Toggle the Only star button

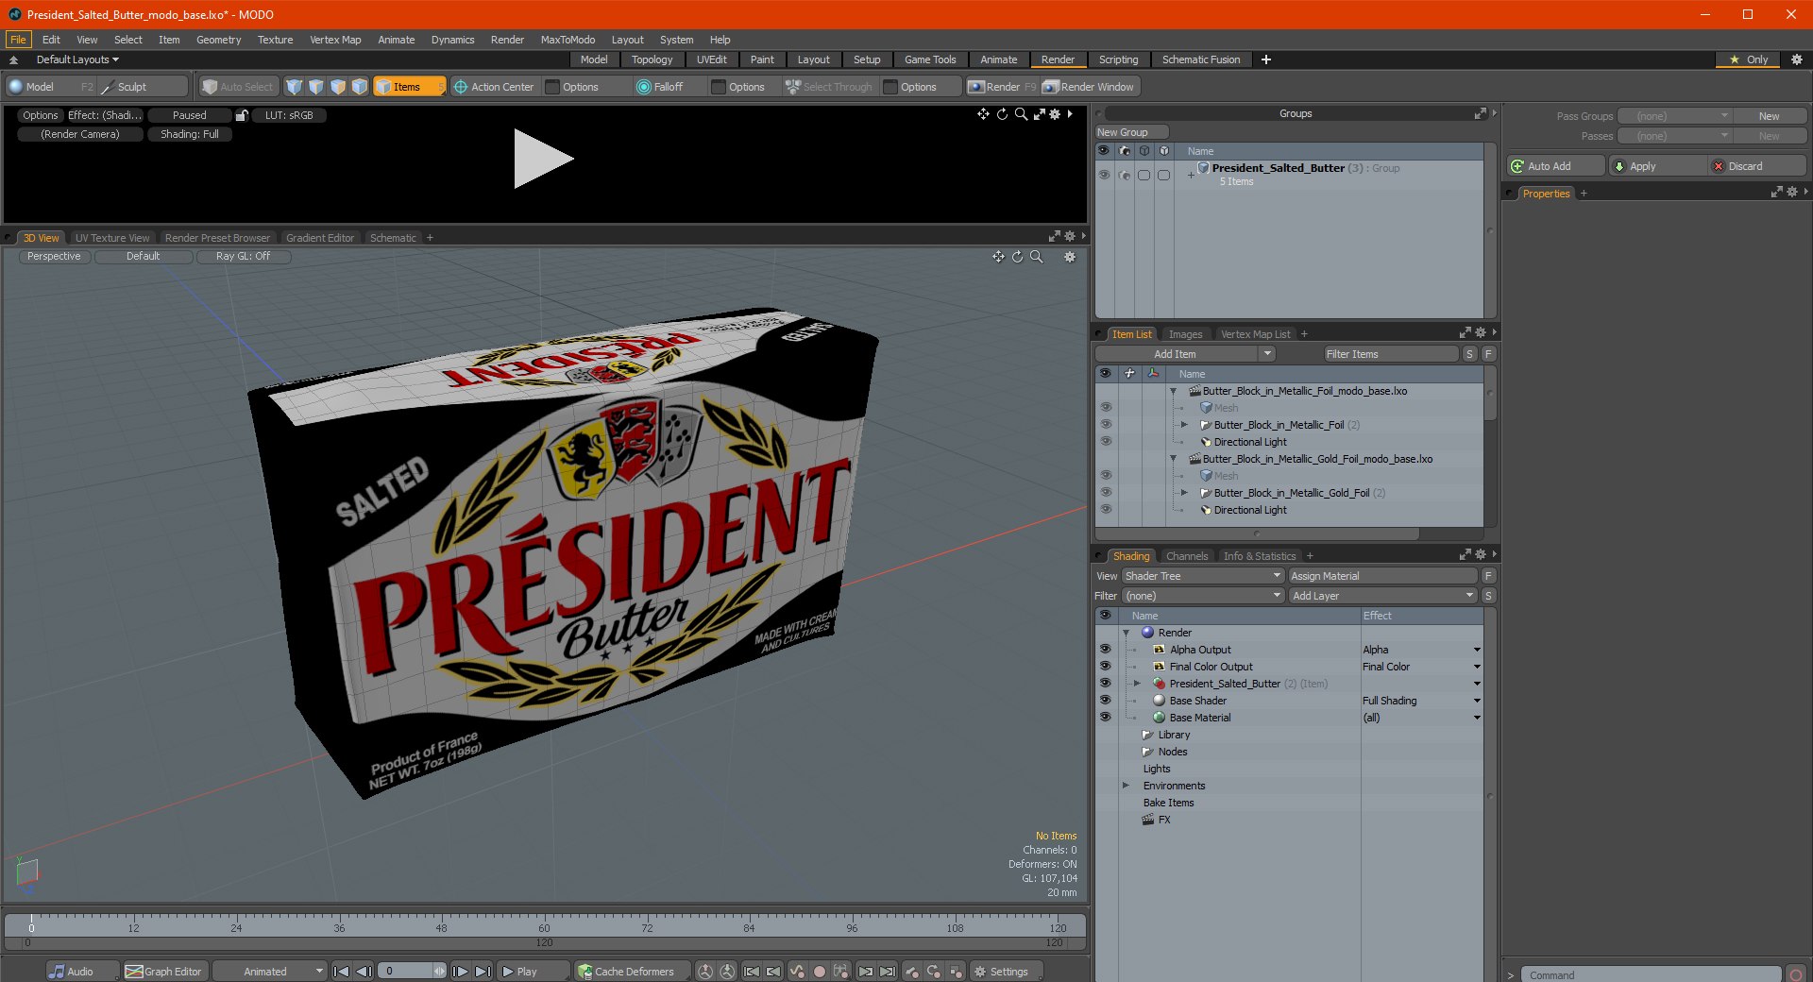coord(1748,59)
